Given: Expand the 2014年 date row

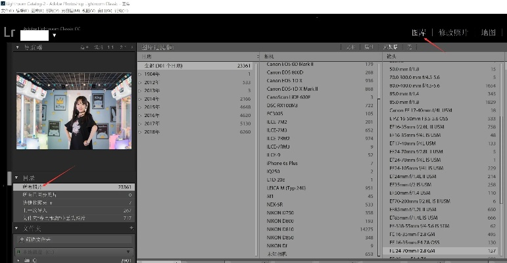Looking at the screenshot, I should tap(140, 99).
